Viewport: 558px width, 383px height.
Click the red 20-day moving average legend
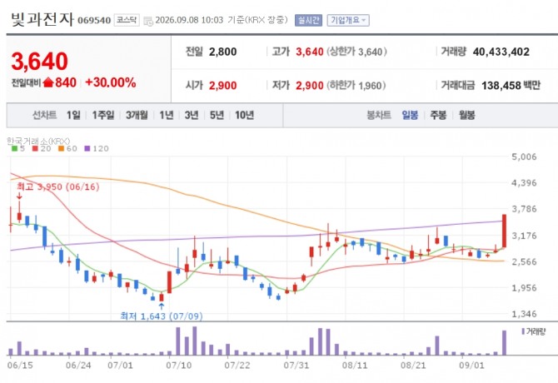(x=42, y=149)
